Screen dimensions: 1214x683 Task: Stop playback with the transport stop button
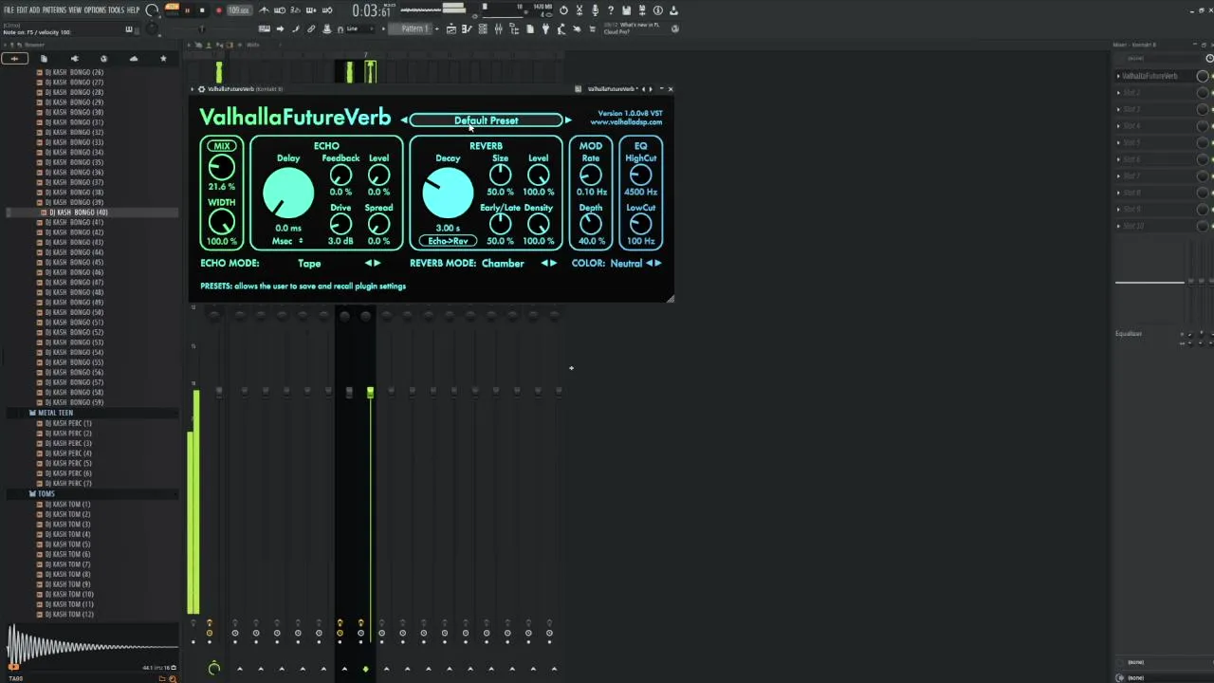pos(202,10)
